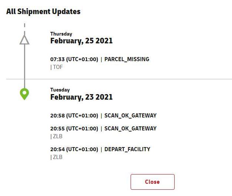Click the Thursday day label

pos(61,34)
